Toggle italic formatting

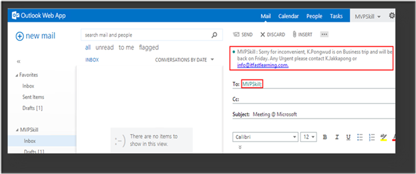click(337, 137)
